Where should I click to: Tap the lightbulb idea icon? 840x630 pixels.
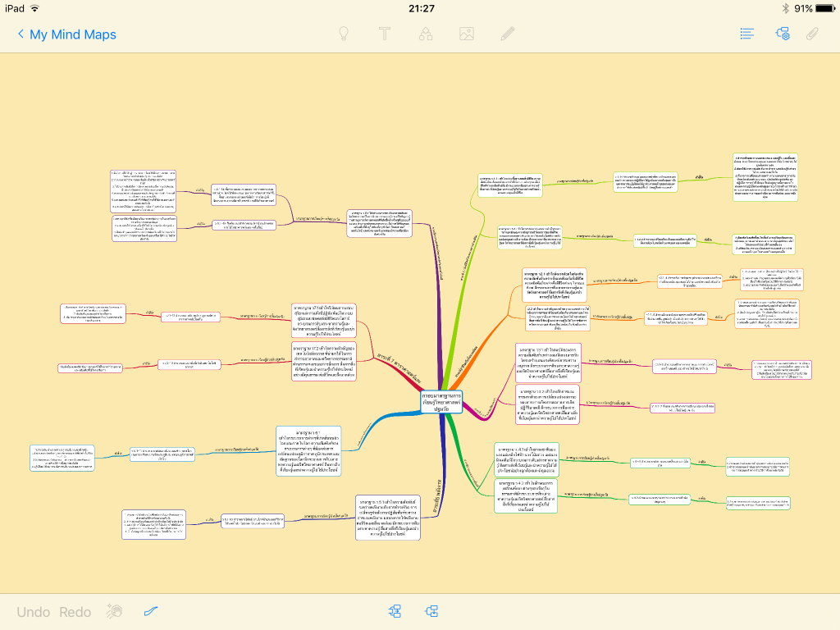click(x=345, y=34)
